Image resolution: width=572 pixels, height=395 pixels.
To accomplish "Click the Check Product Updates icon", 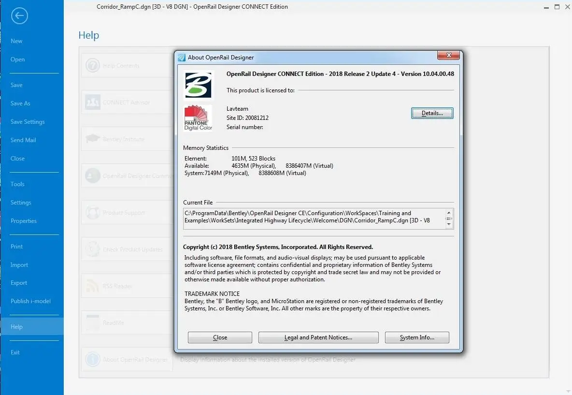I will [x=93, y=249].
